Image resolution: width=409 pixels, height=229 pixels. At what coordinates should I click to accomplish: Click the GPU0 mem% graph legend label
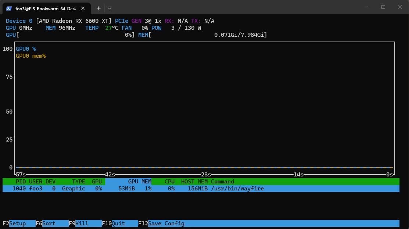click(x=31, y=56)
